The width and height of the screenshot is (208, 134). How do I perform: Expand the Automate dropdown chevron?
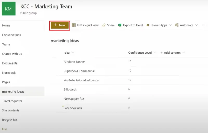tap(196, 25)
